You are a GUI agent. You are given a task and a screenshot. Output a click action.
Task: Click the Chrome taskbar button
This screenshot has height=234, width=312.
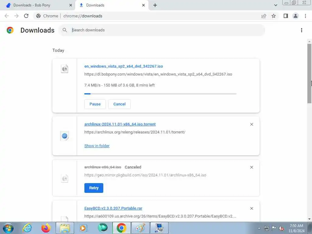121,228
